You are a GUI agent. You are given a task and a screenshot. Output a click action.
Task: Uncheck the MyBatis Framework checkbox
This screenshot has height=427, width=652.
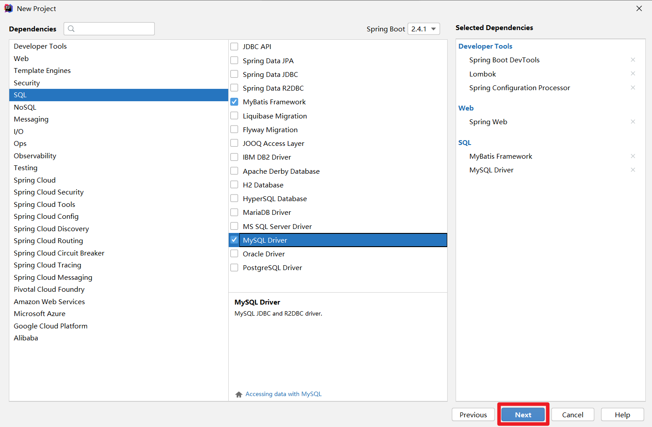[x=234, y=102]
